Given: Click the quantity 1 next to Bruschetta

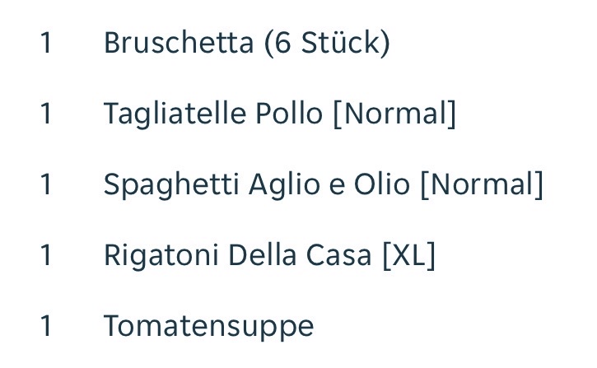Looking at the screenshot, I should [x=45, y=43].
